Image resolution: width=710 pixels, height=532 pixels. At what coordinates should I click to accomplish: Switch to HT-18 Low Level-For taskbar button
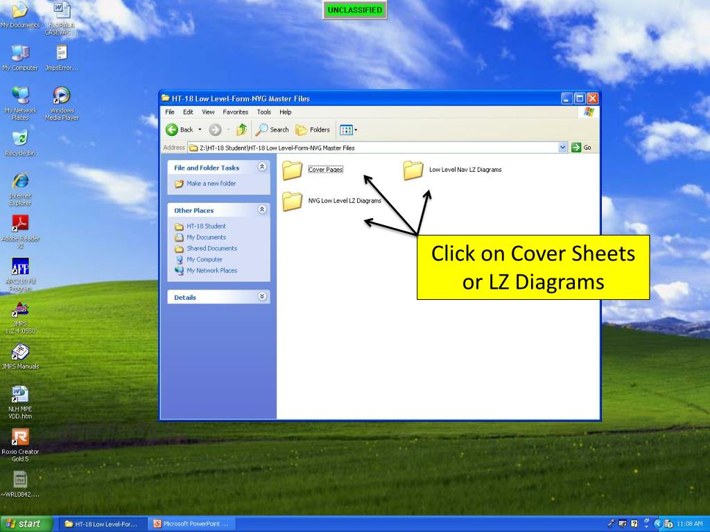tap(103, 524)
